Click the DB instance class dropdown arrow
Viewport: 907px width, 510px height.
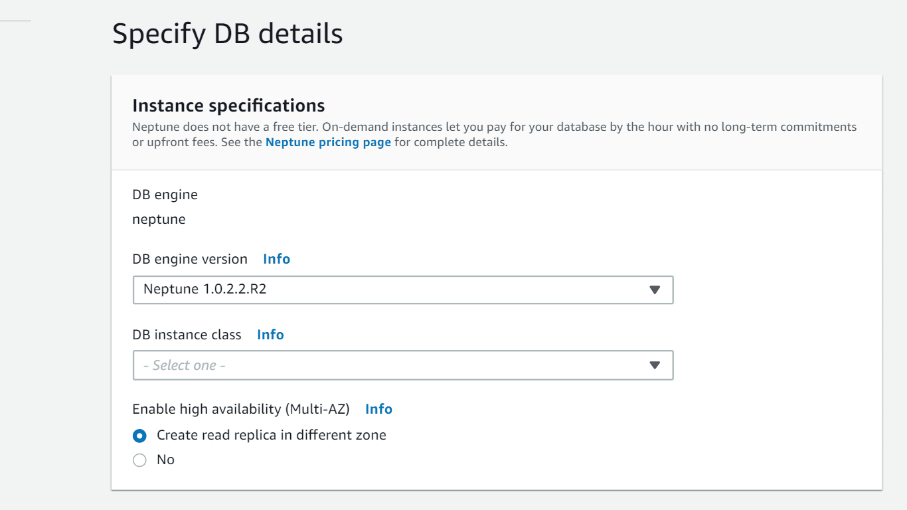[655, 365]
